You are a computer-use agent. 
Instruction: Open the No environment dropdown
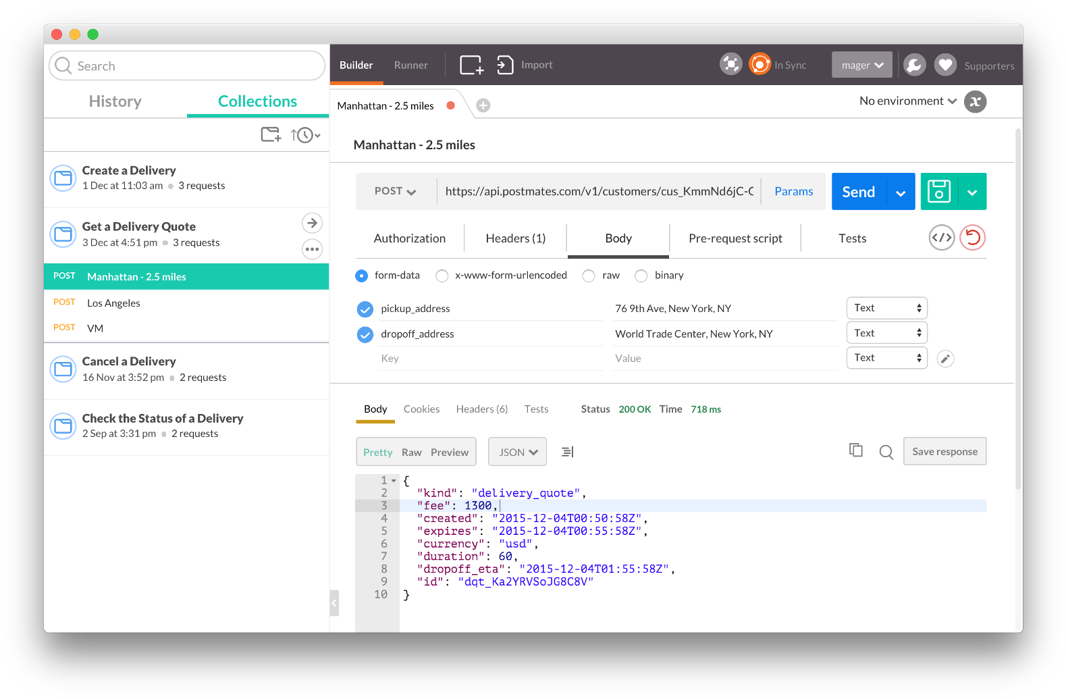tap(907, 101)
